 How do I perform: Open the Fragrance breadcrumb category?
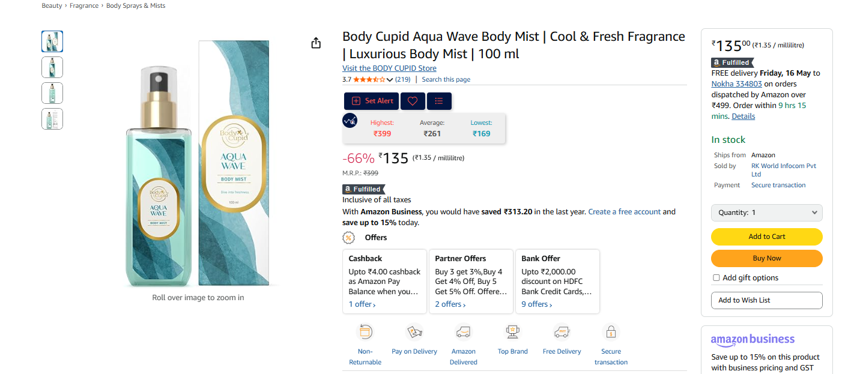(x=84, y=5)
